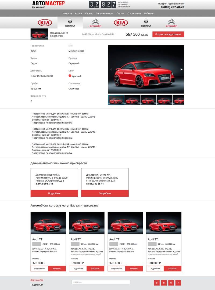Click the Да, конечно! slogan under the logo
The width and height of the screenshot is (215, 290).
38,7
